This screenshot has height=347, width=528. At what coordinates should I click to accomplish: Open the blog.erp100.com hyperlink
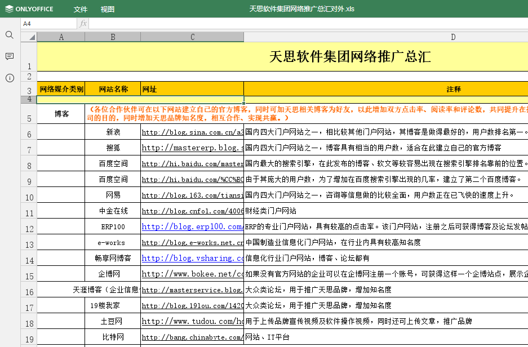192,226
